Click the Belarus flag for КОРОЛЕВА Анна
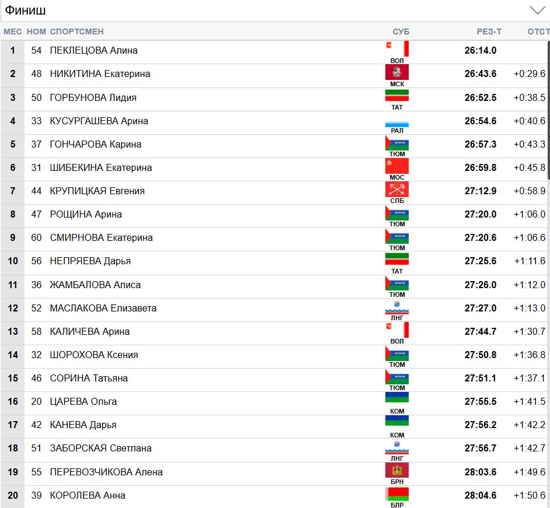Screen dimensions: 550x508 [x=397, y=494]
